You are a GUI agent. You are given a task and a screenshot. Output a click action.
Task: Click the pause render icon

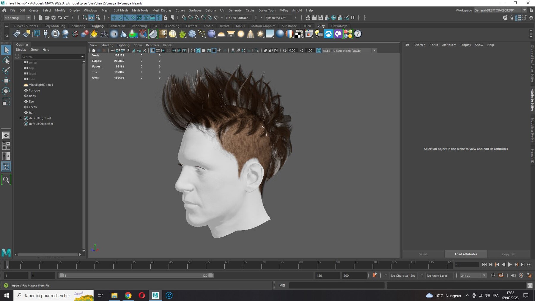click(353, 18)
